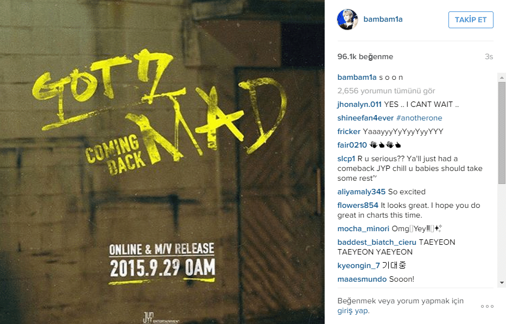Click the TAKİP ET follow button
This screenshot has height=324, width=506.
point(471,20)
